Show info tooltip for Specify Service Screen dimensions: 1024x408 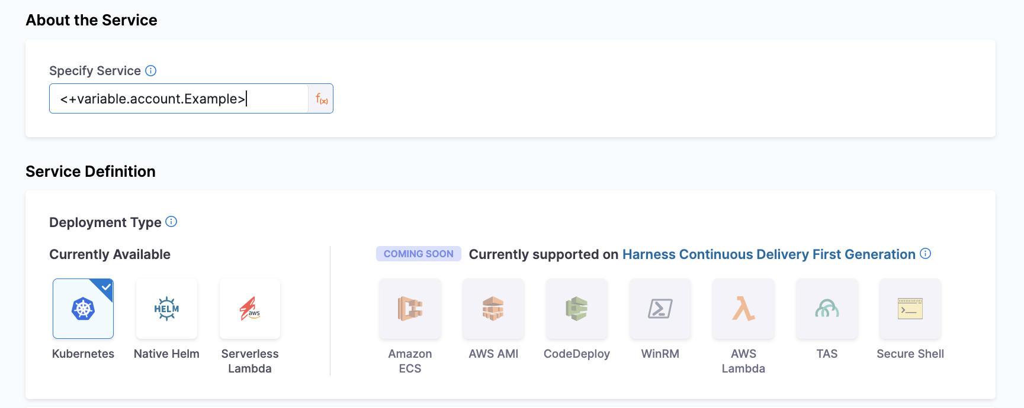click(151, 71)
